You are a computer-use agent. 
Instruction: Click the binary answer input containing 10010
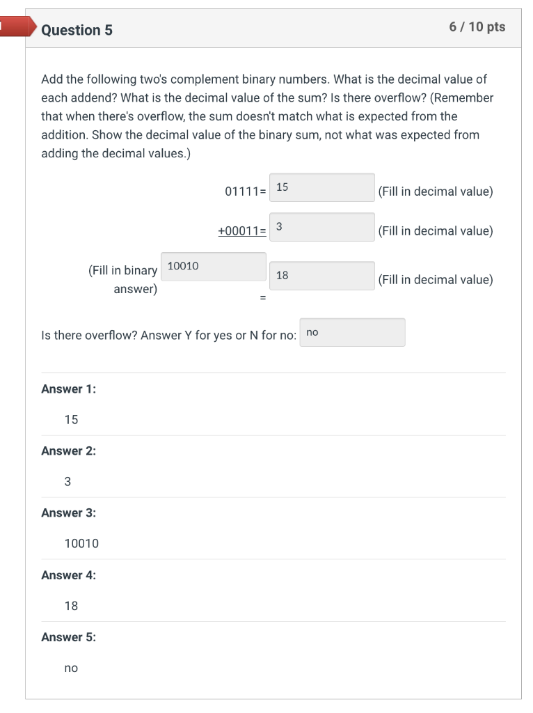click(x=214, y=267)
